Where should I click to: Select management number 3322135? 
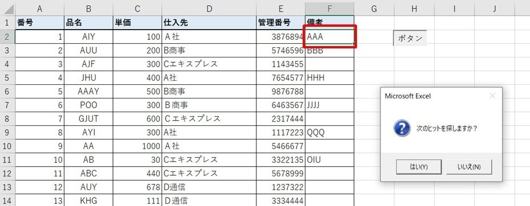pyautogui.click(x=280, y=160)
